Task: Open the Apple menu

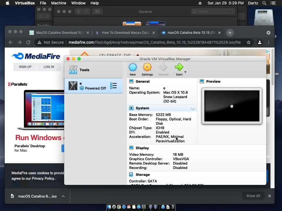Action: 7,3
